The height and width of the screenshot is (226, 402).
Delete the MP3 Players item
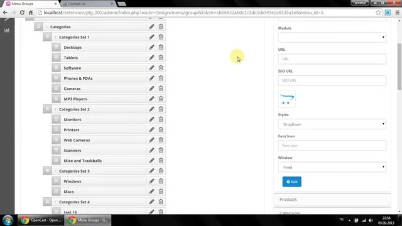pyautogui.click(x=161, y=99)
